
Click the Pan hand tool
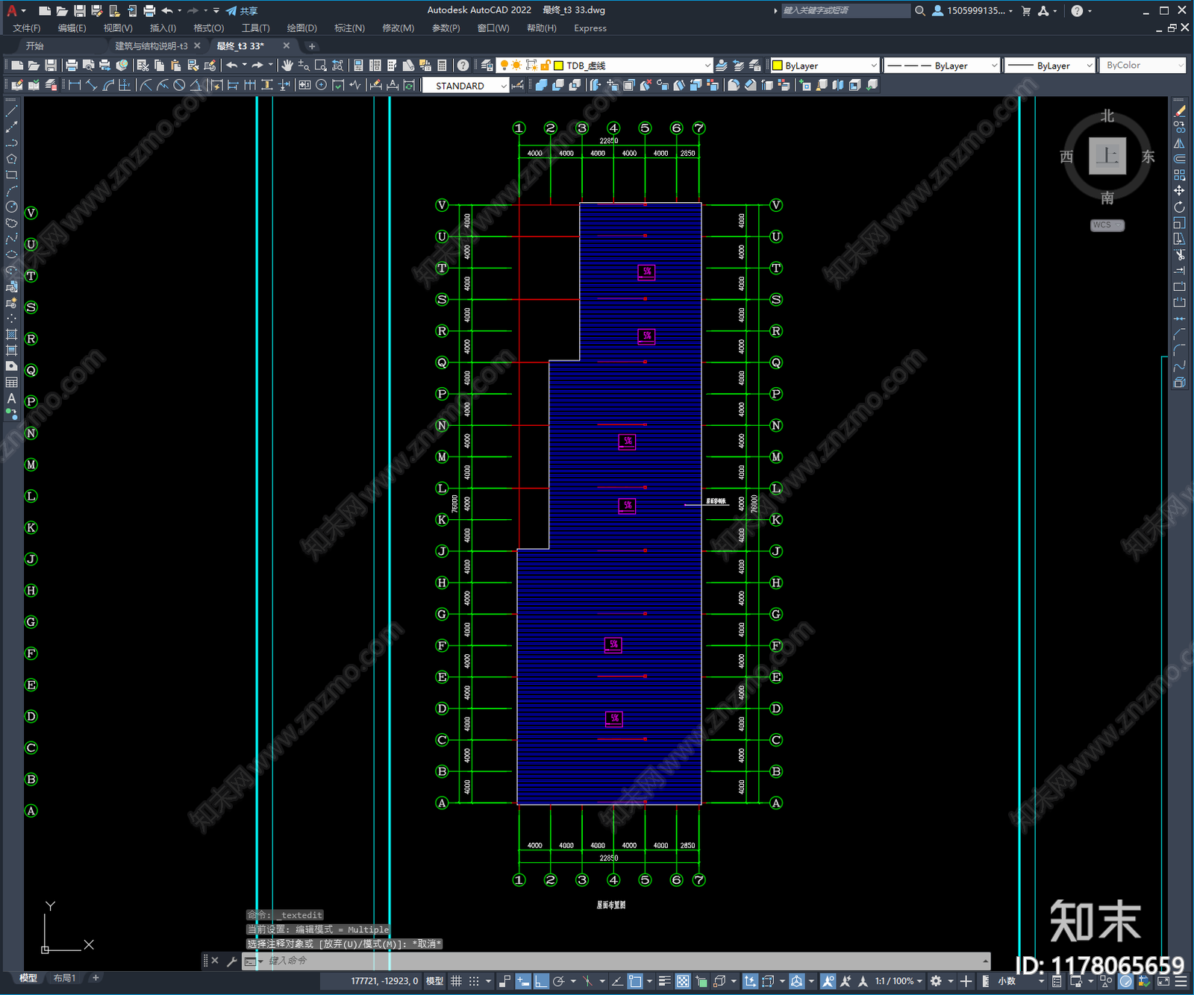tap(287, 66)
